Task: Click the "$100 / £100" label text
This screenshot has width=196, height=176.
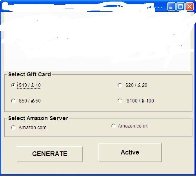Action: (x=140, y=101)
